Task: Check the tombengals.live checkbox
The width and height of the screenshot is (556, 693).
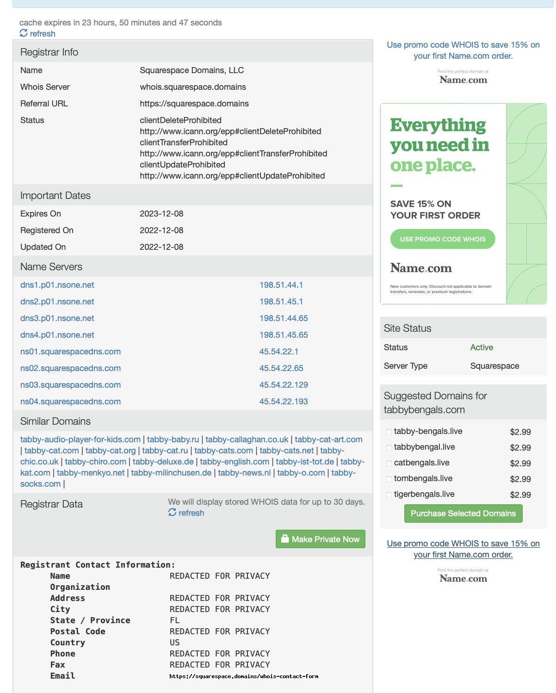Action: tap(389, 479)
